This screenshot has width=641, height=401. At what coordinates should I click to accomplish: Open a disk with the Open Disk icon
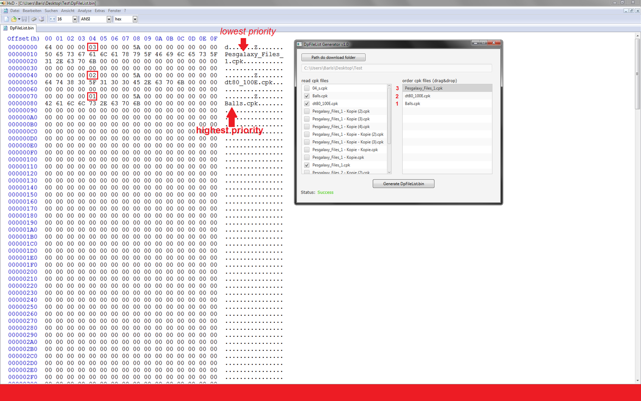pyautogui.click(x=34, y=19)
